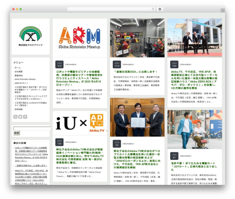The image size is (235, 199).
Task: Click the 2024 7/25 date badge
Action: click(x=174, y=64)
